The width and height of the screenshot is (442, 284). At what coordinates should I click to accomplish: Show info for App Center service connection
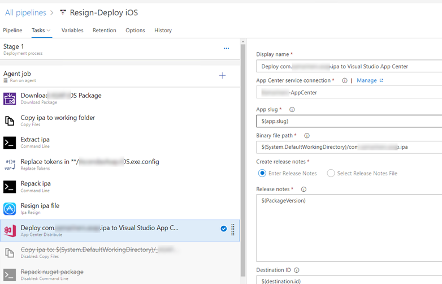point(344,81)
